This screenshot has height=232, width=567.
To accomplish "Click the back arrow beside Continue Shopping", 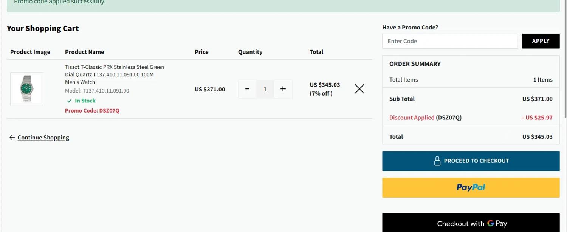I will pyautogui.click(x=12, y=138).
